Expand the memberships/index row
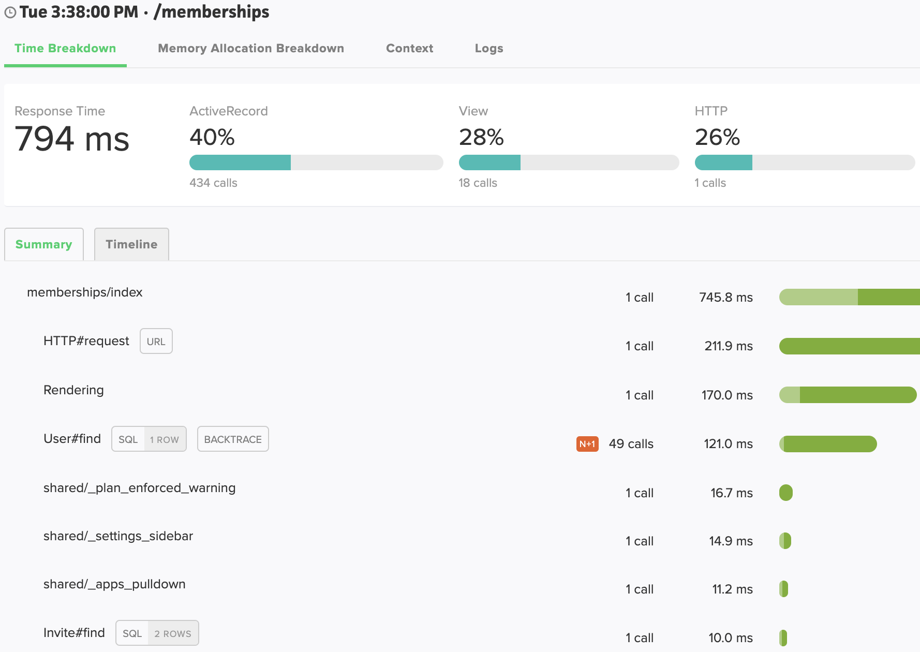Image resolution: width=920 pixels, height=652 pixels. (84, 292)
